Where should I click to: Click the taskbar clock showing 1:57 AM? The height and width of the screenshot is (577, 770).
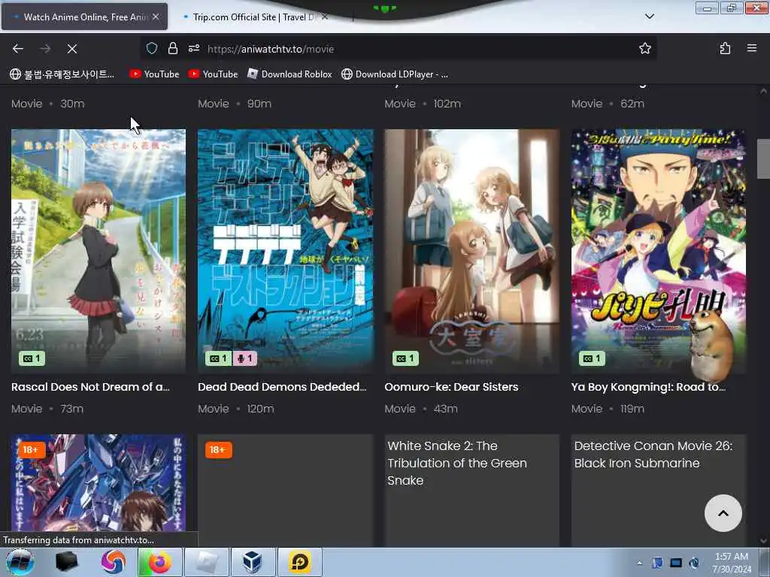[732, 563]
